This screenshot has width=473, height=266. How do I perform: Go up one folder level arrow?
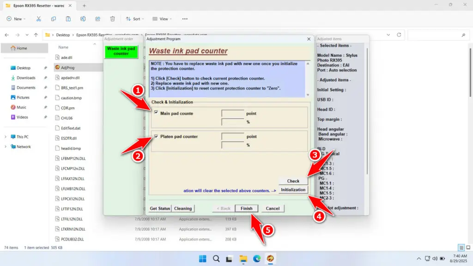point(36,35)
